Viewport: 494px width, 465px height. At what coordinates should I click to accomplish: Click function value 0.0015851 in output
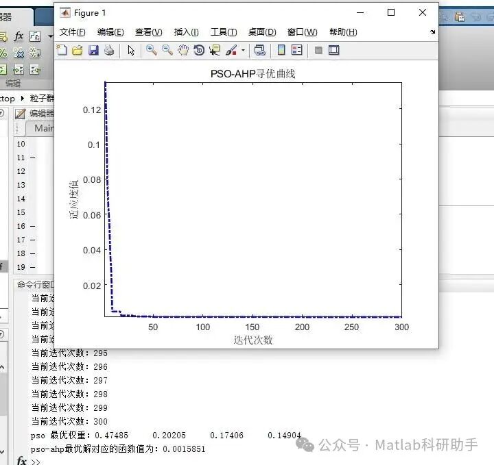184,449
